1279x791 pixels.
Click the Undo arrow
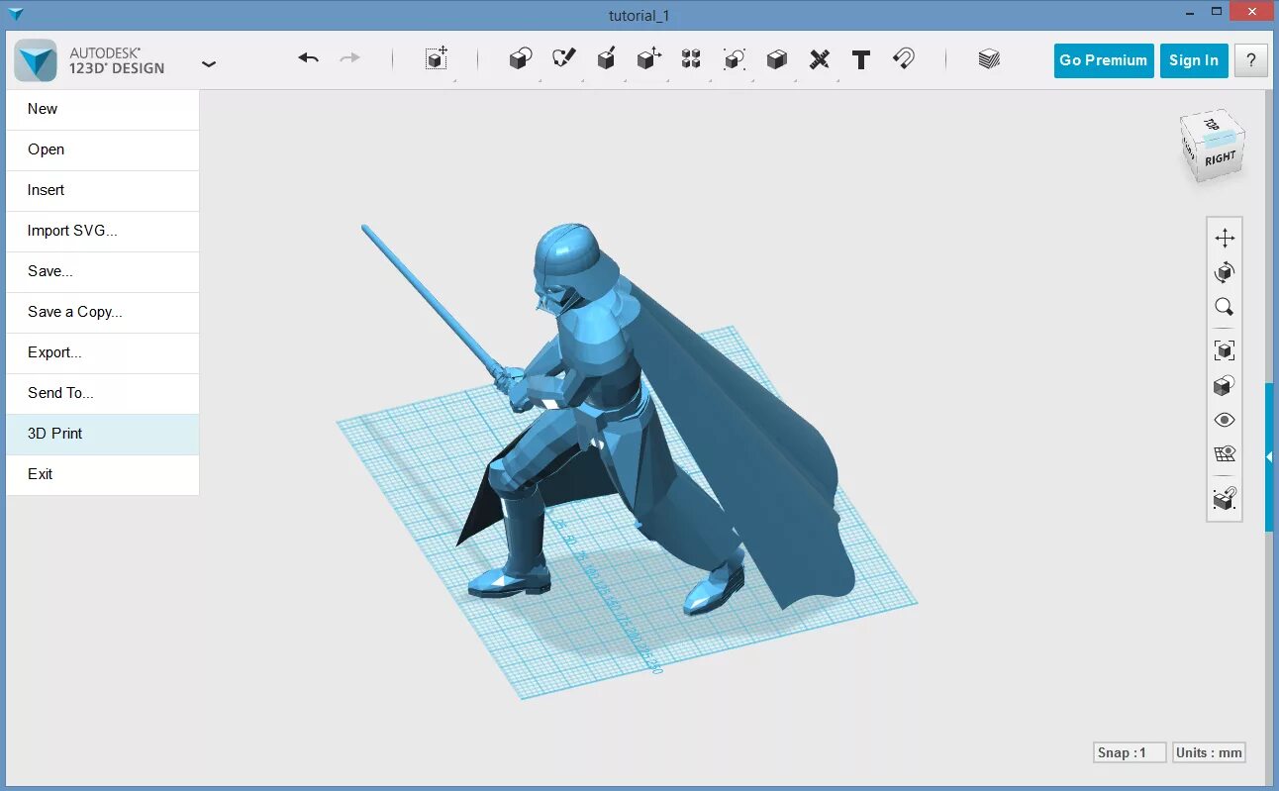[x=309, y=58]
